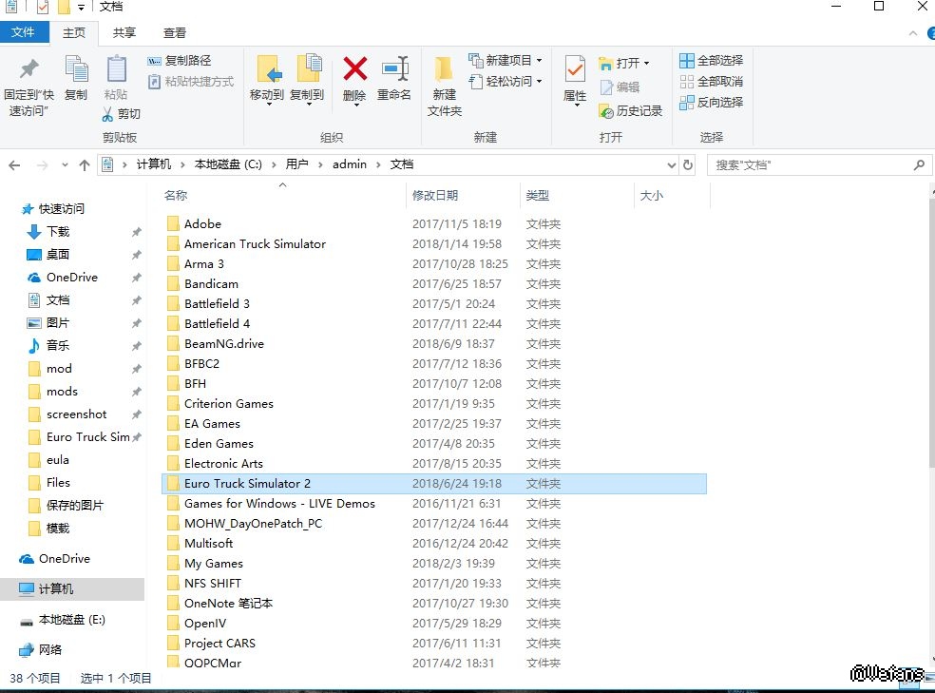
Task: Select OneDrive in the navigation tree
Action: [x=65, y=559]
